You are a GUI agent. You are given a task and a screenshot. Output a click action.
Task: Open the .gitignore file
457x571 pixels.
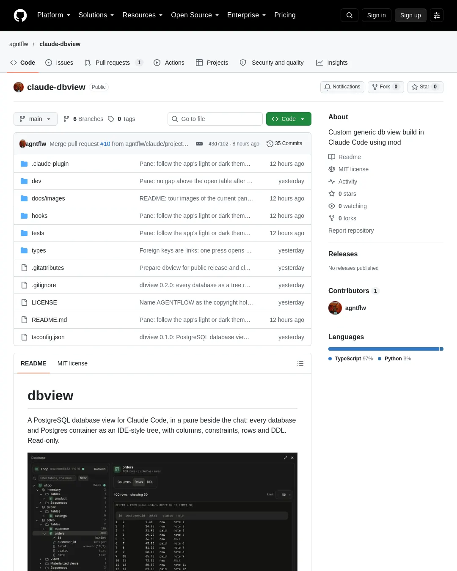(x=44, y=285)
